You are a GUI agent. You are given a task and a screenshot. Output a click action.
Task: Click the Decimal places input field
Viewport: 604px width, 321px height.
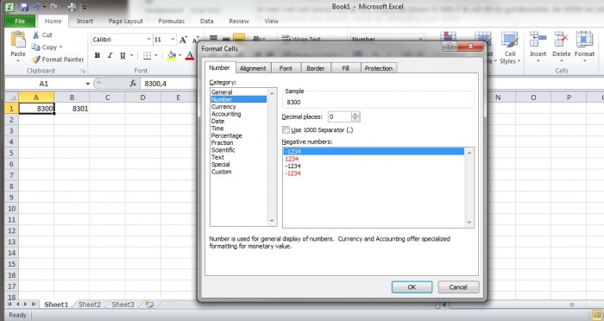tap(339, 116)
